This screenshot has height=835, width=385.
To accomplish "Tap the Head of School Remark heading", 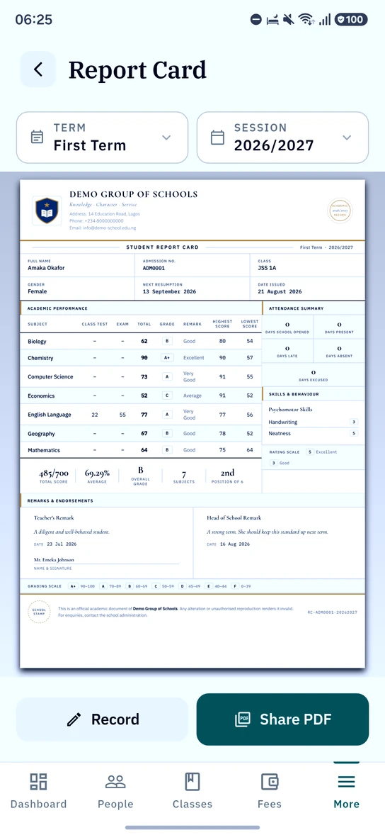I will tap(234, 517).
